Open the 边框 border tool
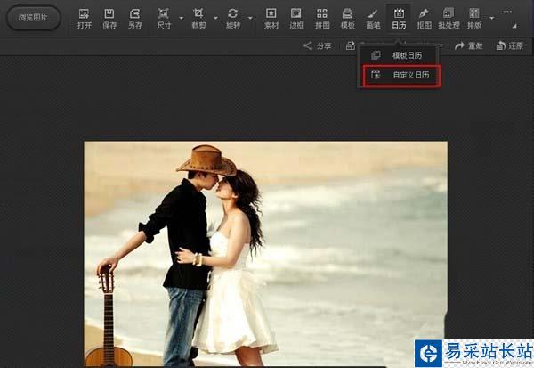The width and height of the screenshot is (534, 368). (296, 19)
